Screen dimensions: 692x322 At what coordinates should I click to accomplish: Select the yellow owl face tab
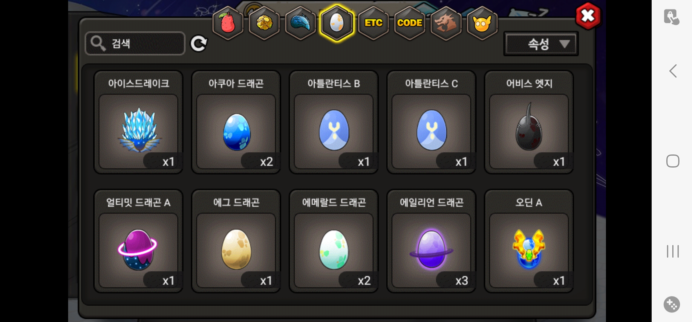[x=482, y=23]
